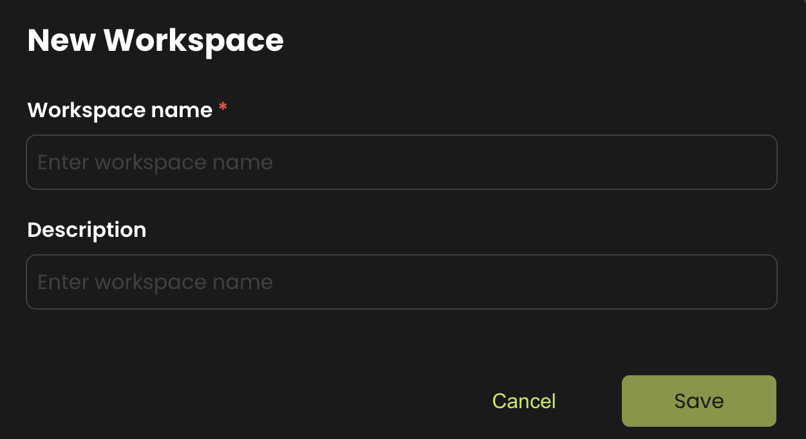Dismiss the form using Cancel
Screen dimensions: 806x439
[x=523, y=401]
